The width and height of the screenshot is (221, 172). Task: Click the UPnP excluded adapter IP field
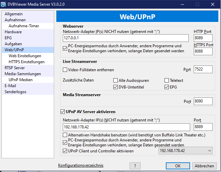(126, 127)
